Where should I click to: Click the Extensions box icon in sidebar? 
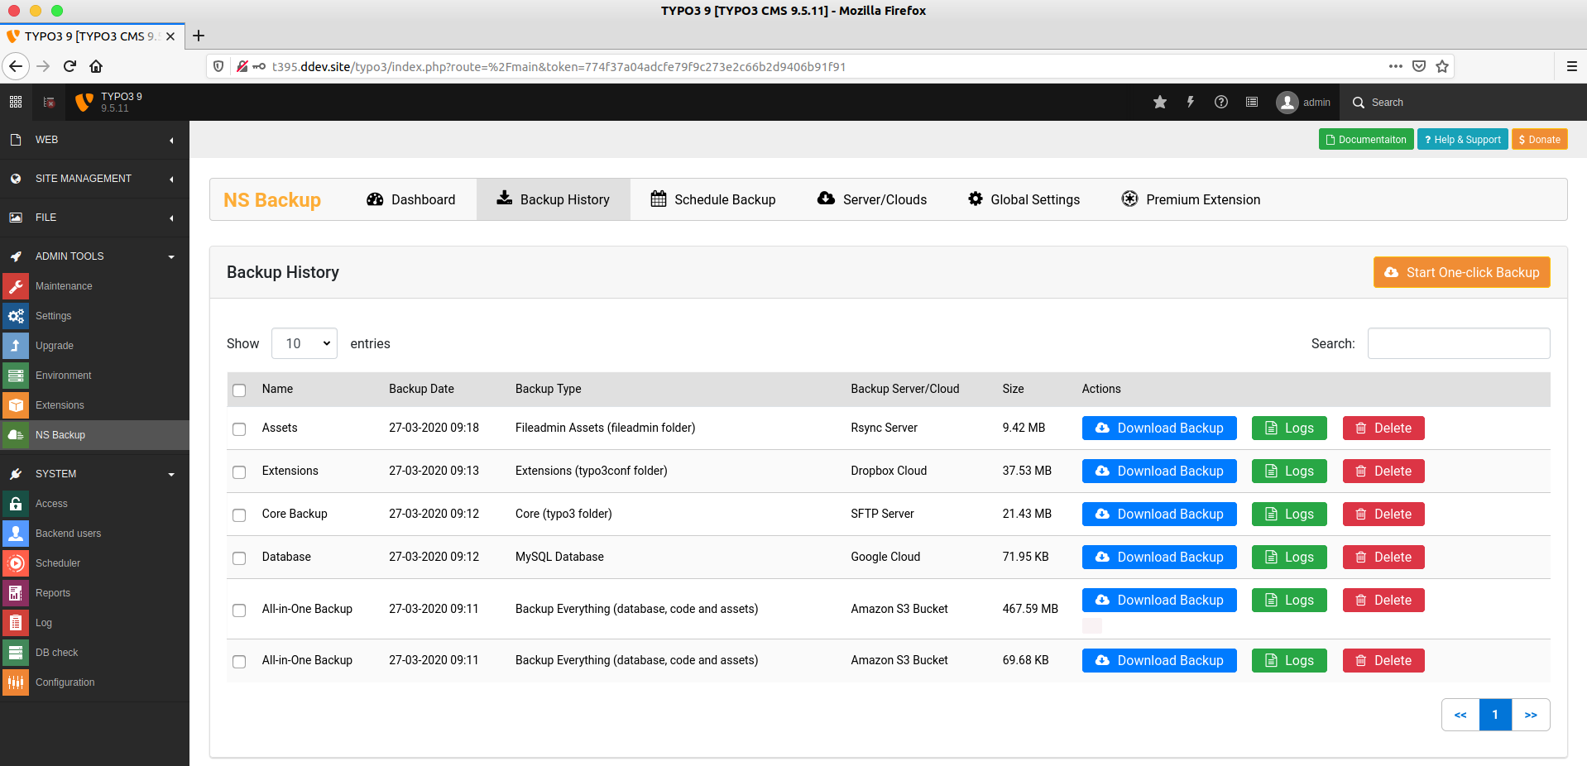point(16,405)
